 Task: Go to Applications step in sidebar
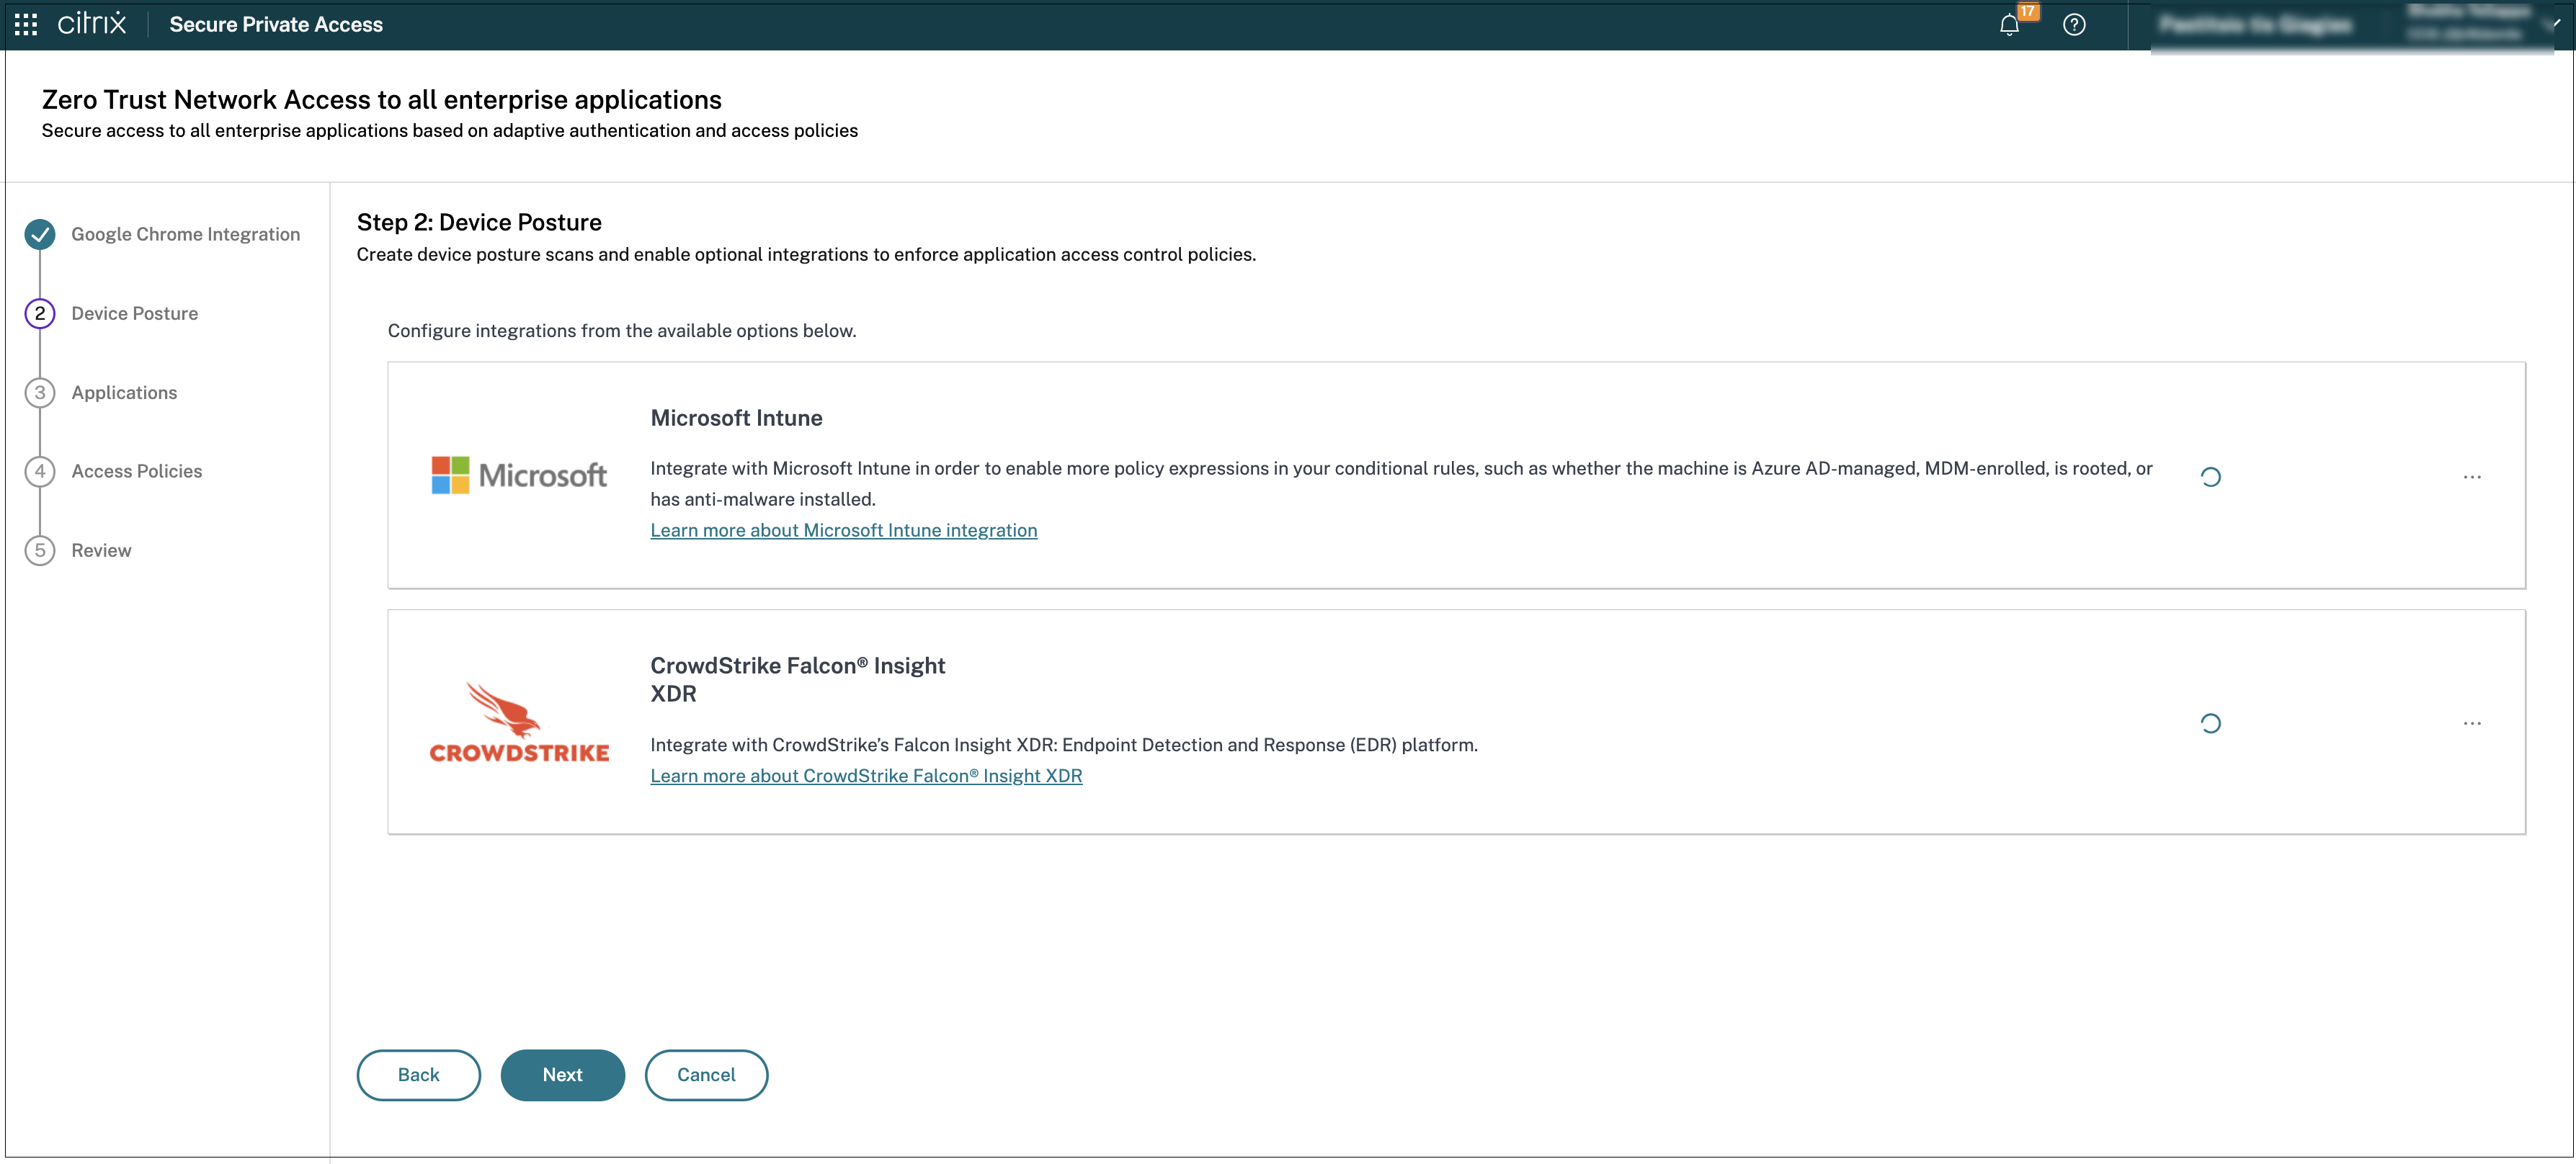pyautogui.click(x=124, y=392)
